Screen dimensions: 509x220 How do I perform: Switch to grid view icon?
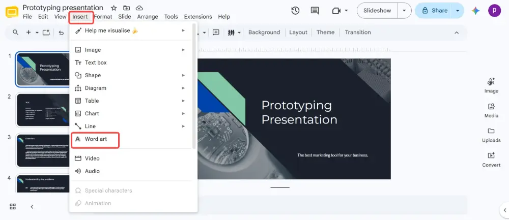click(13, 206)
